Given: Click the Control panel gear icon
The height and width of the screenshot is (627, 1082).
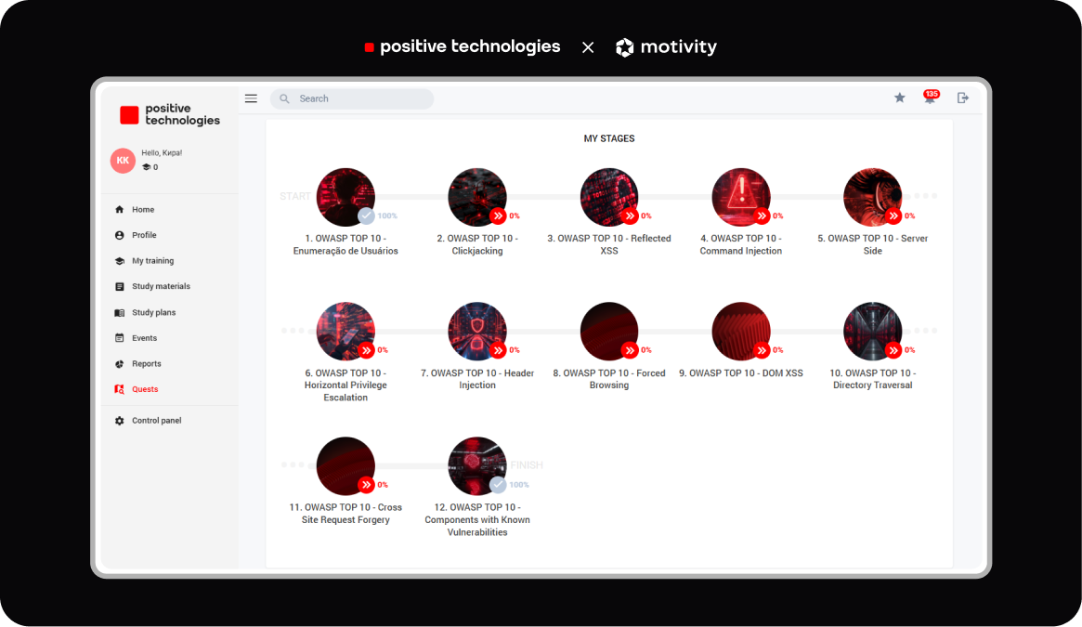Looking at the screenshot, I should tap(119, 421).
